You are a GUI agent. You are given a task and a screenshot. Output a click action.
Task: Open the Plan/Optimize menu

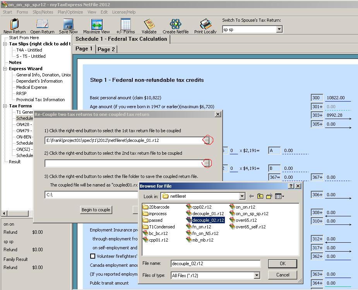[70, 12]
